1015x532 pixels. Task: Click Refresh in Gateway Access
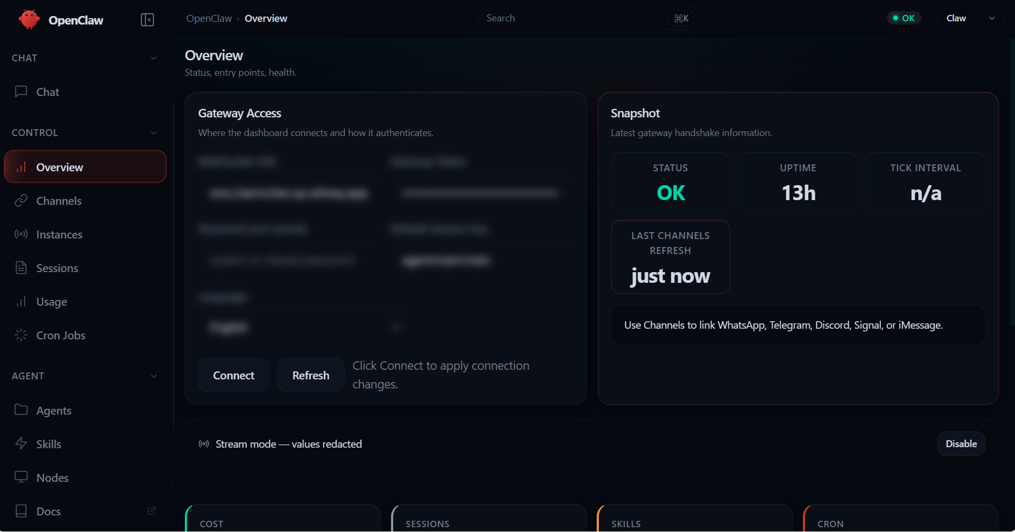(310, 375)
